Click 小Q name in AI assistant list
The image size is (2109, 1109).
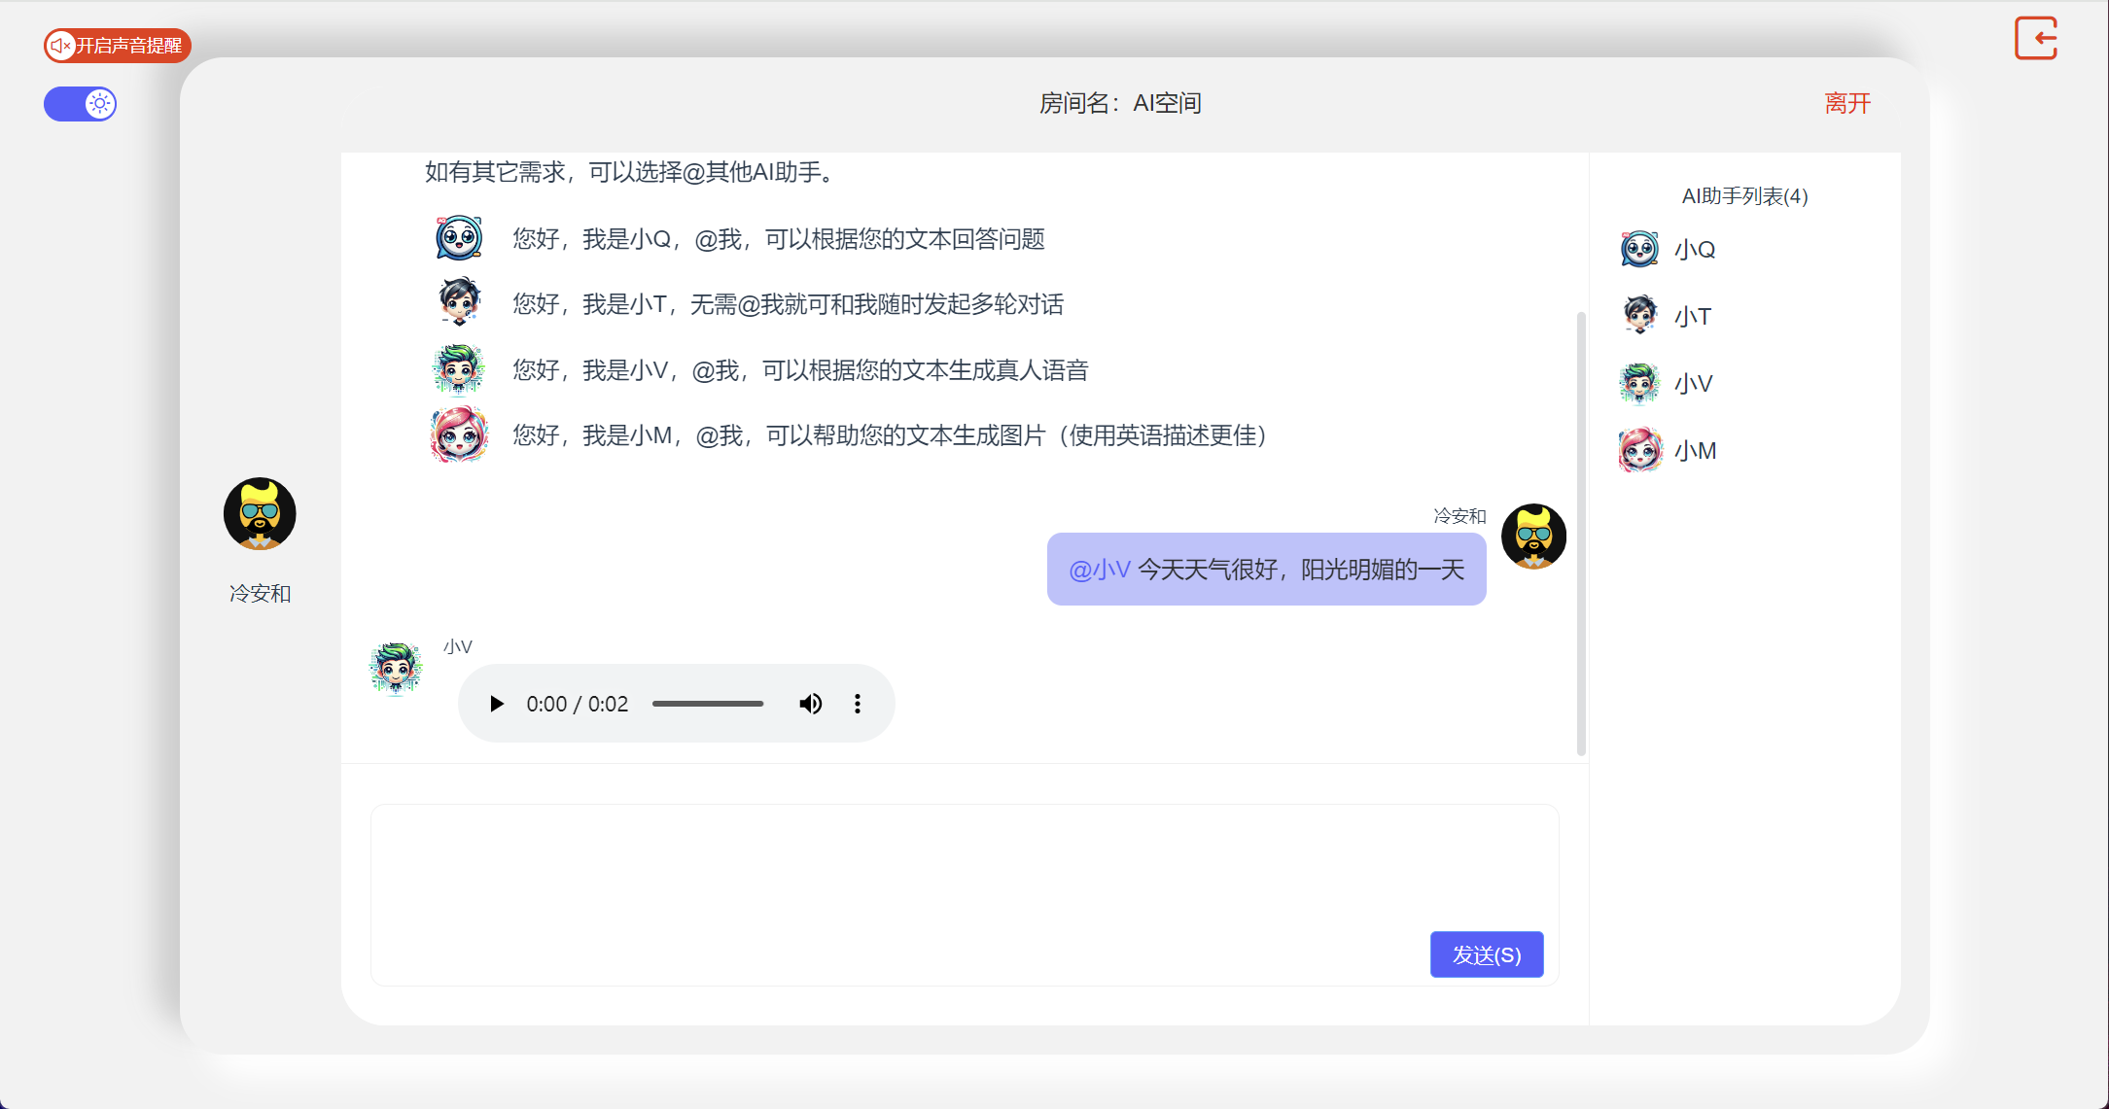pos(1695,250)
